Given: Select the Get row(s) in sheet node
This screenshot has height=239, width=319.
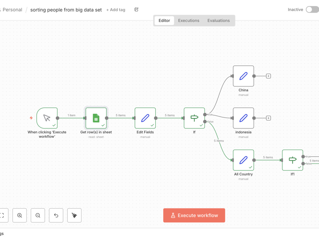Looking at the screenshot, I should click(96, 118).
